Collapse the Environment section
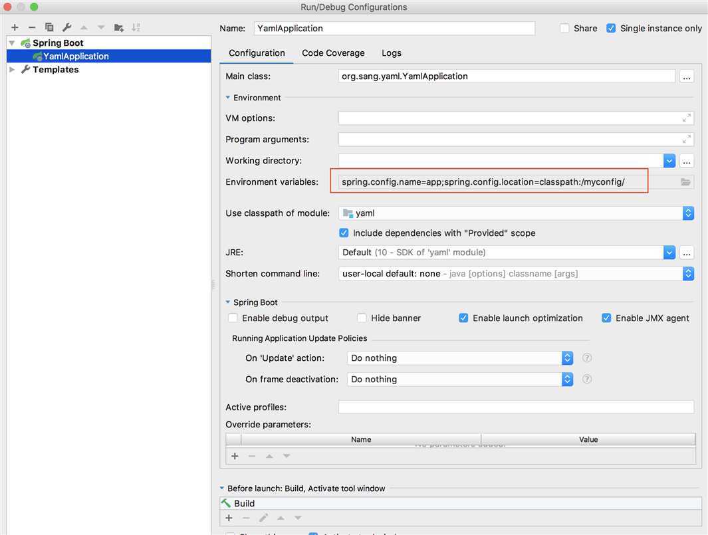This screenshot has width=708, height=535. pos(227,98)
